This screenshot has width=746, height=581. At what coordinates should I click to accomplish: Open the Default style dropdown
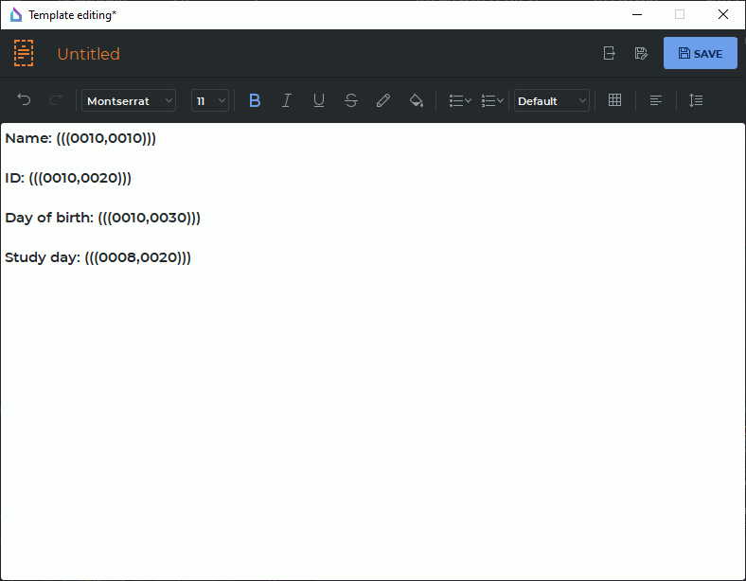[551, 100]
